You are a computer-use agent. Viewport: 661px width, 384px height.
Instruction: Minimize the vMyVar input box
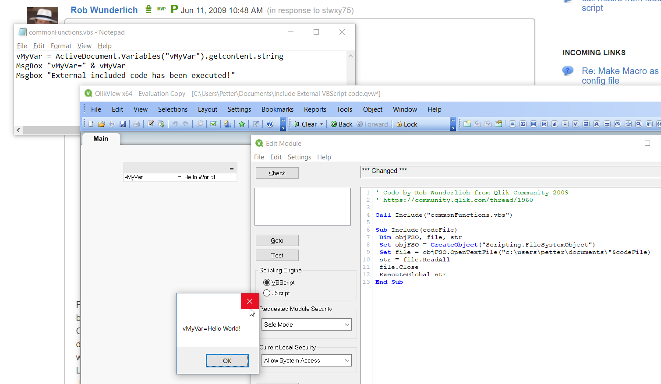click(x=232, y=169)
